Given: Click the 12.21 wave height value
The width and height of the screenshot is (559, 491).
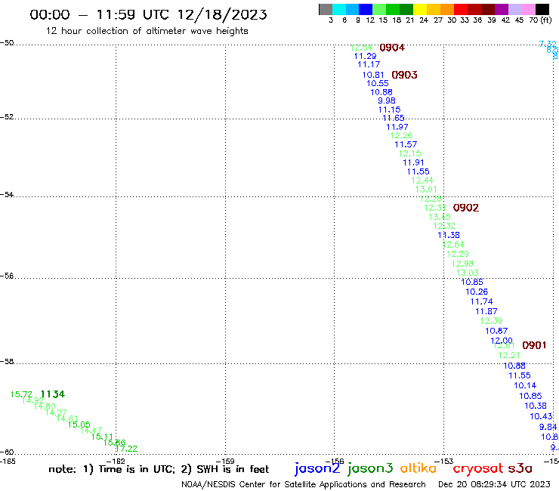Looking at the screenshot, I should 509,355.
